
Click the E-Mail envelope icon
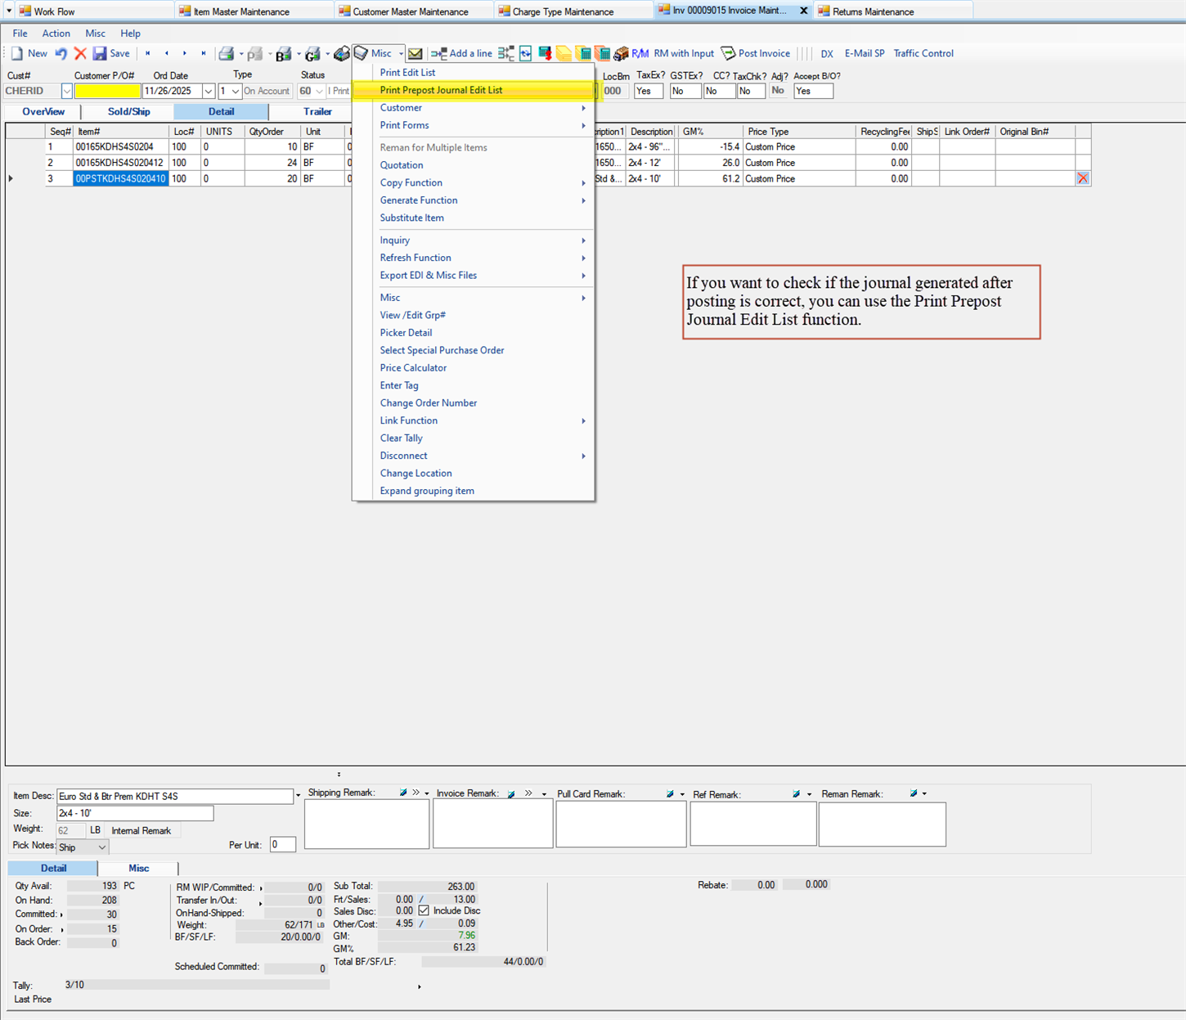click(x=415, y=53)
